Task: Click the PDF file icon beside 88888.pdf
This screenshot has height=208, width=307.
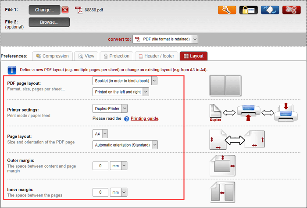Action: coord(79,10)
